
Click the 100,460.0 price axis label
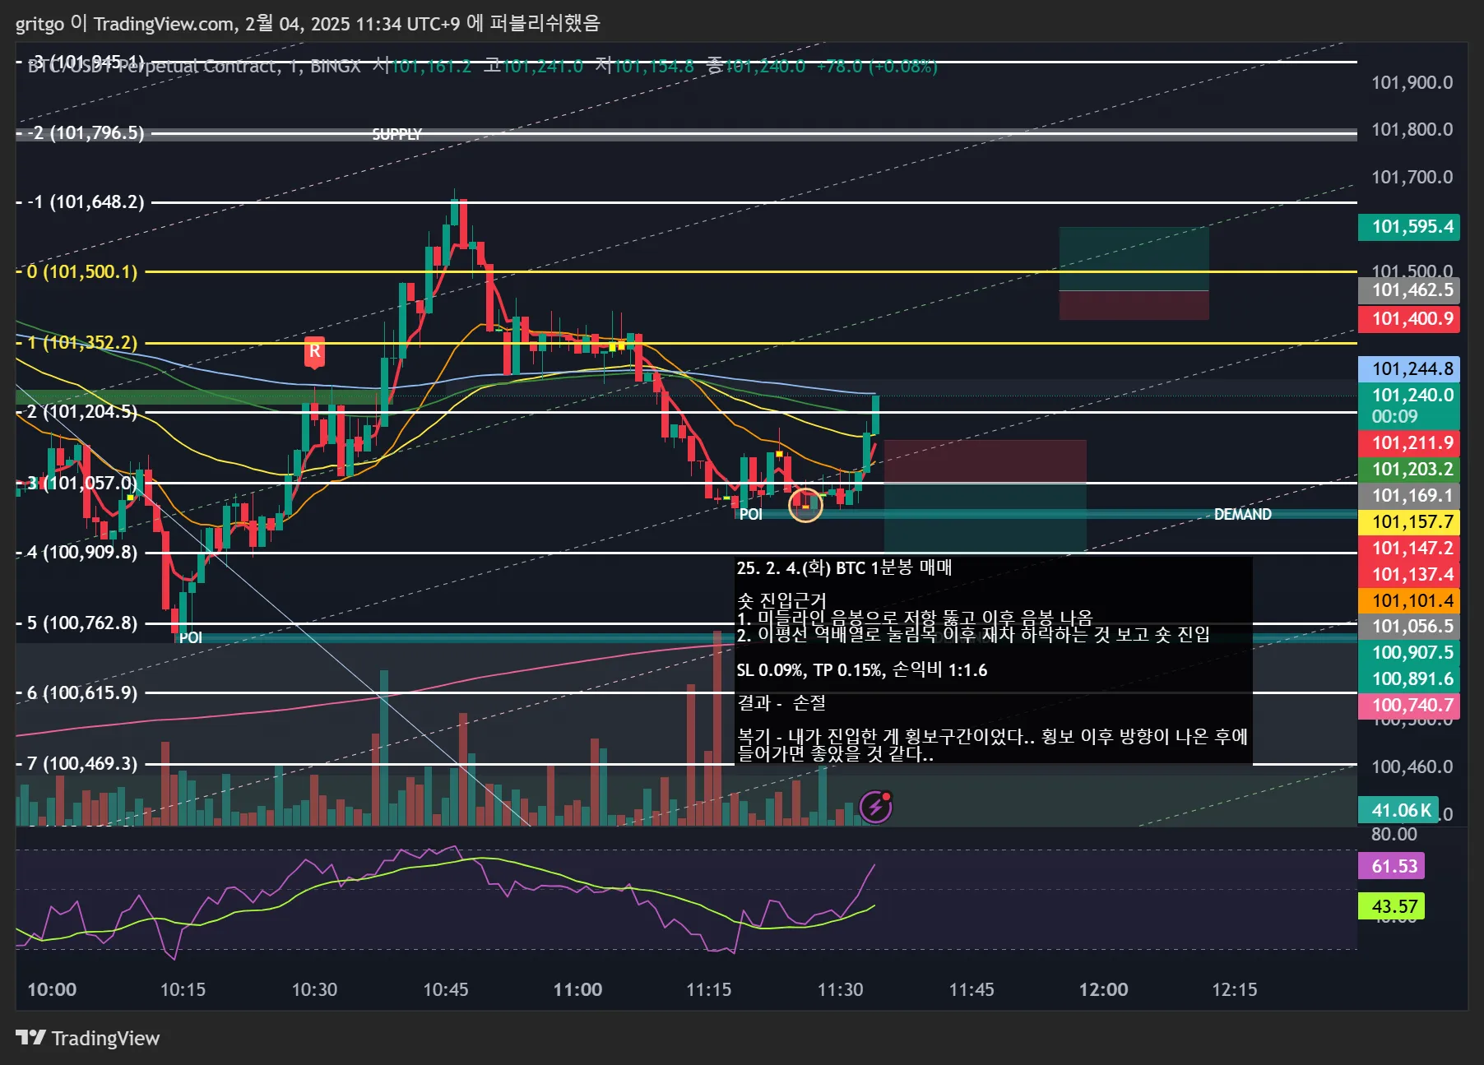tap(1412, 766)
